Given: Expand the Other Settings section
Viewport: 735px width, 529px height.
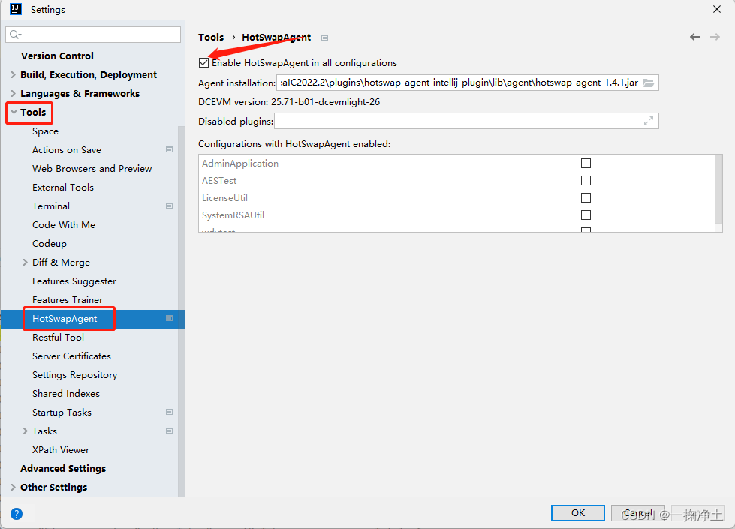Looking at the screenshot, I should [13, 487].
